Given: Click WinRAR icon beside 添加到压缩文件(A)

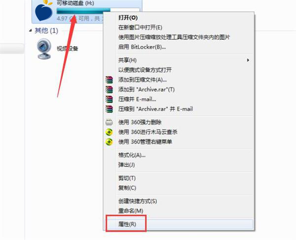Looking at the screenshot, I should click(109, 80).
